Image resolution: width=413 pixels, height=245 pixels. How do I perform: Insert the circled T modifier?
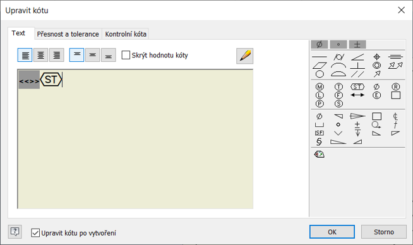[x=338, y=87]
